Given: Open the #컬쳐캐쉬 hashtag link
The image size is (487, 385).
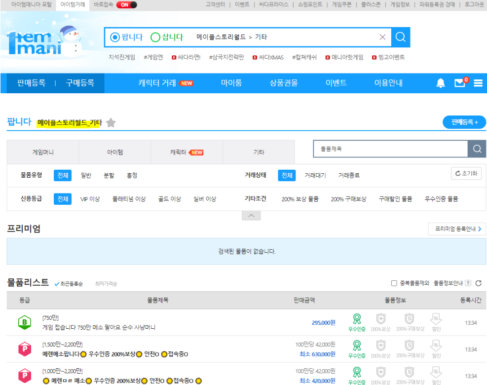Looking at the screenshot, I should (x=304, y=57).
